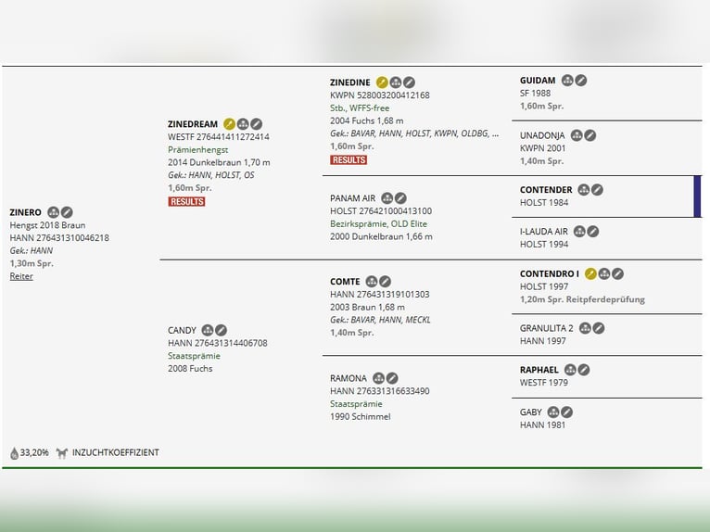Open the pedigree icon next to PANAM AIR

pyautogui.click(x=387, y=198)
